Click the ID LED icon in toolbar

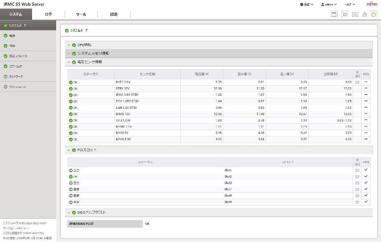click(345, 14)
